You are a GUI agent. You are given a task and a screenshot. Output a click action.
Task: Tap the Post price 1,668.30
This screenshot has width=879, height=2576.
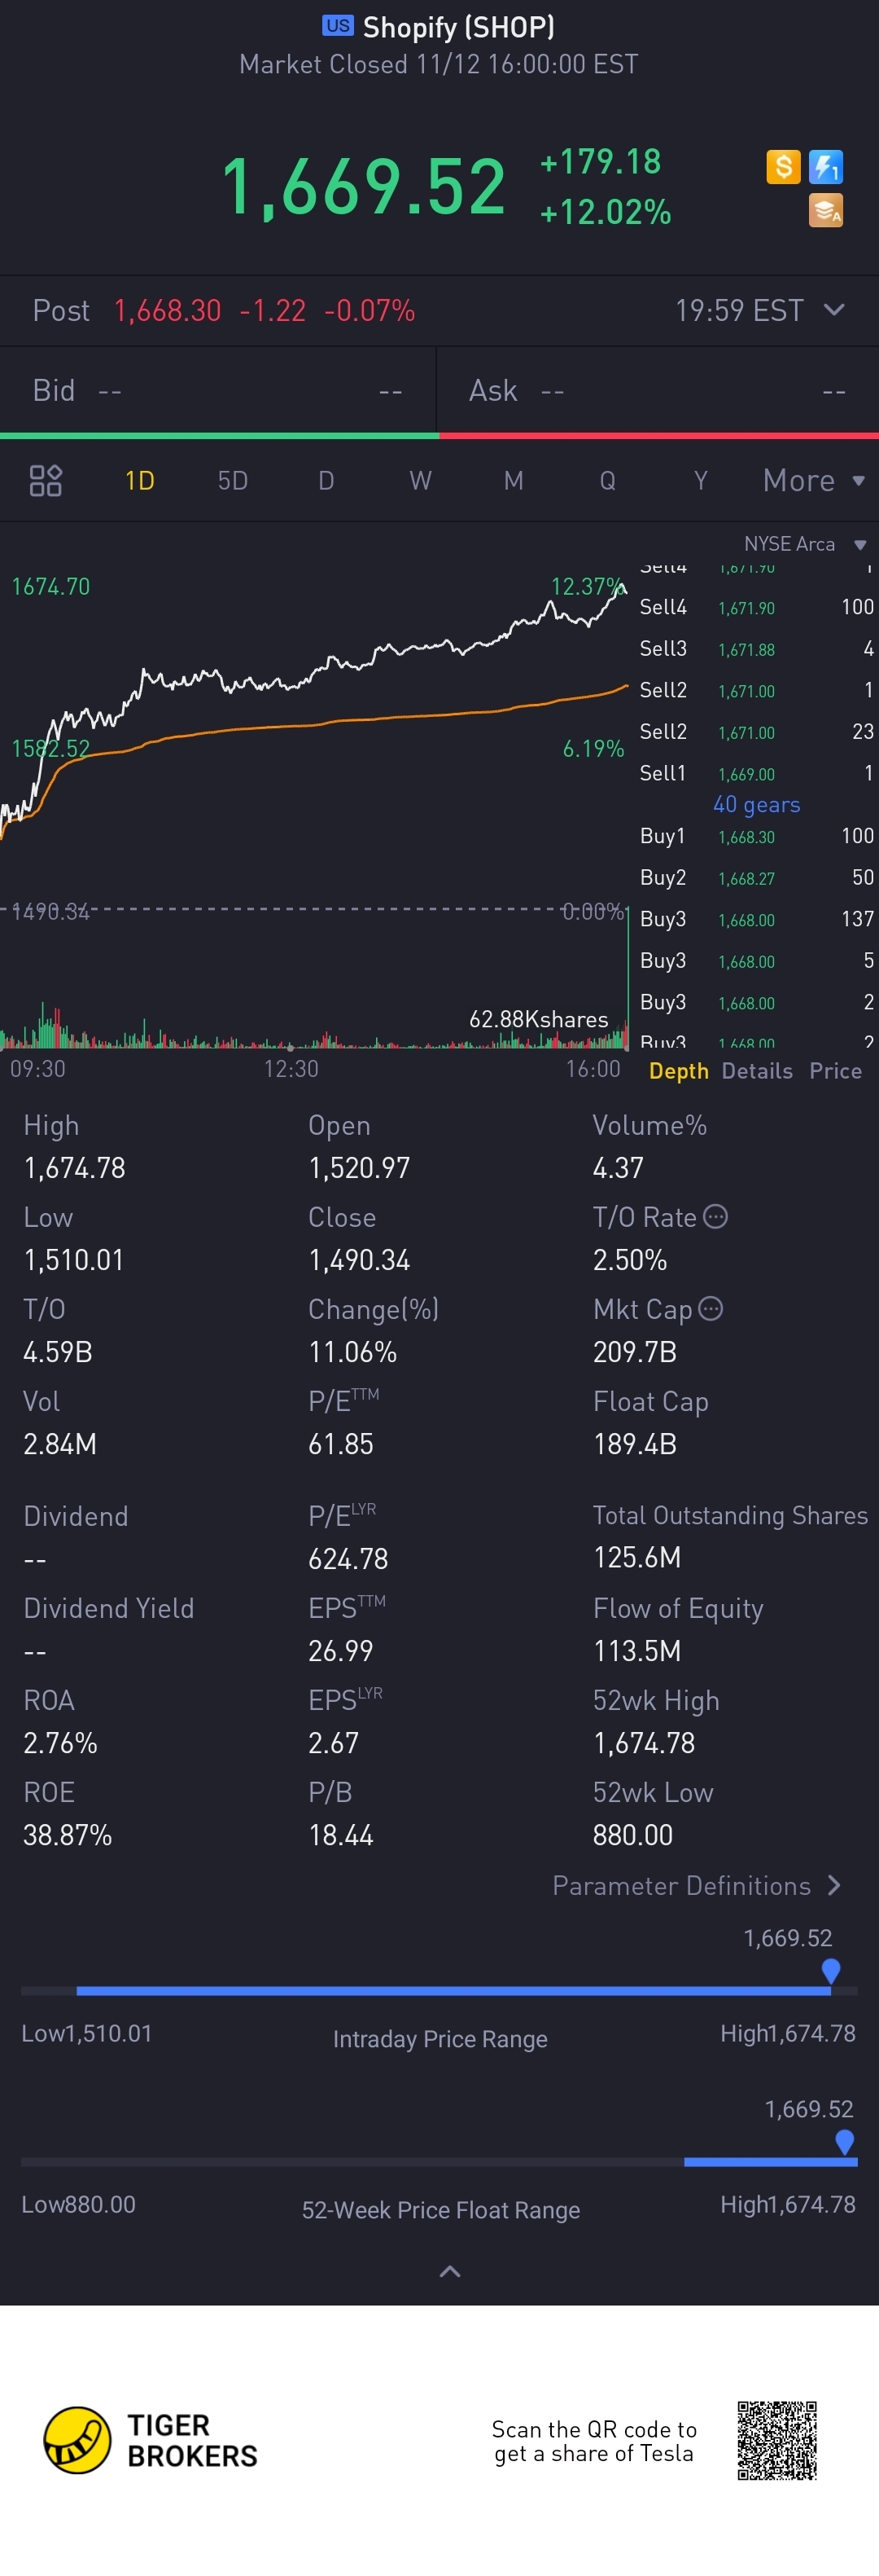[x=168, y=311]
